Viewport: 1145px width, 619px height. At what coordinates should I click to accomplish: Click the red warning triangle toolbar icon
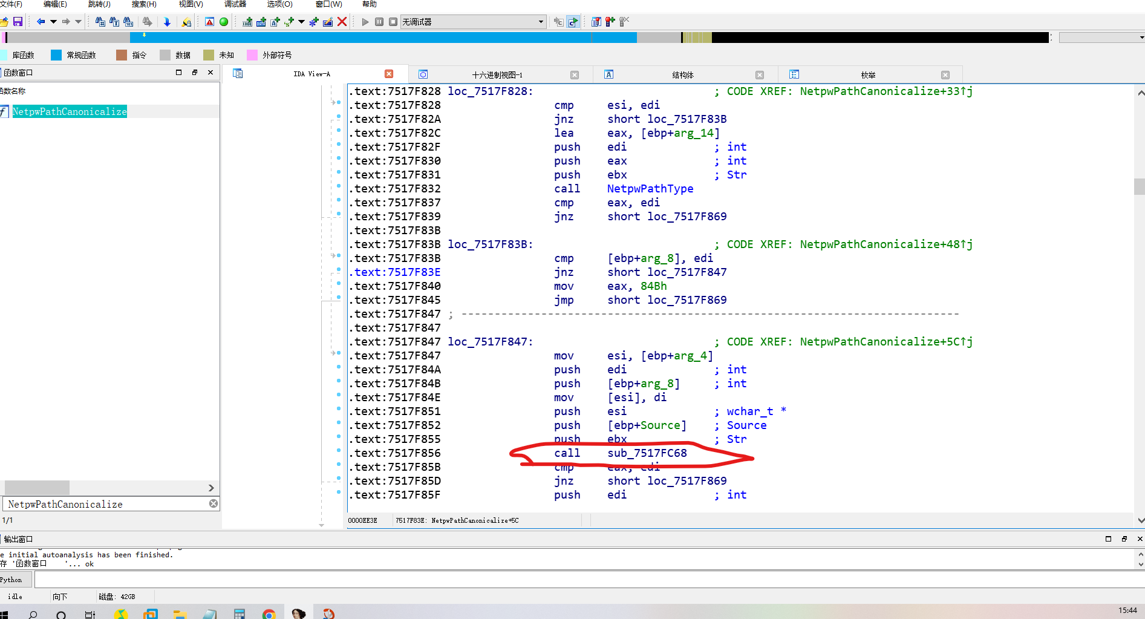point(209,22)
